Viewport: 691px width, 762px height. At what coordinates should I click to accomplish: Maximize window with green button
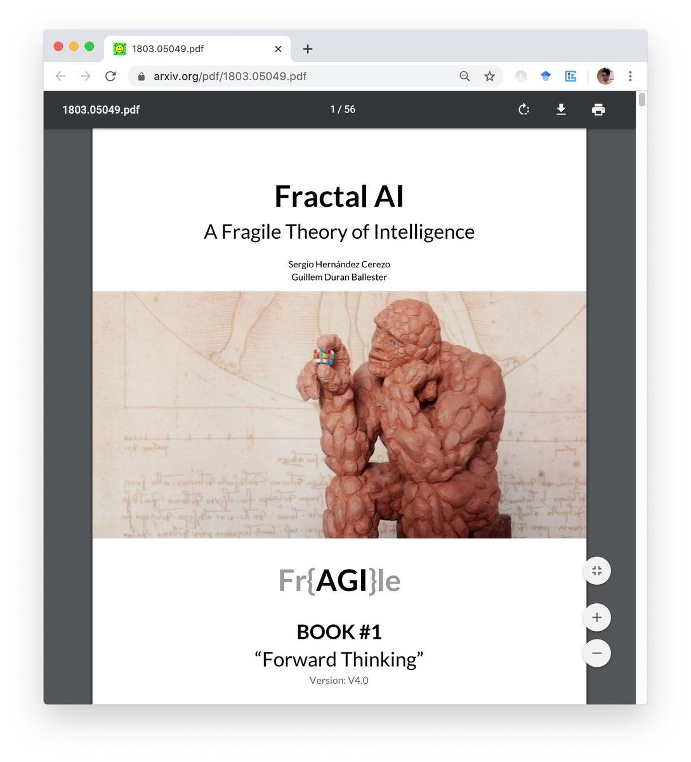pos(89,46)
